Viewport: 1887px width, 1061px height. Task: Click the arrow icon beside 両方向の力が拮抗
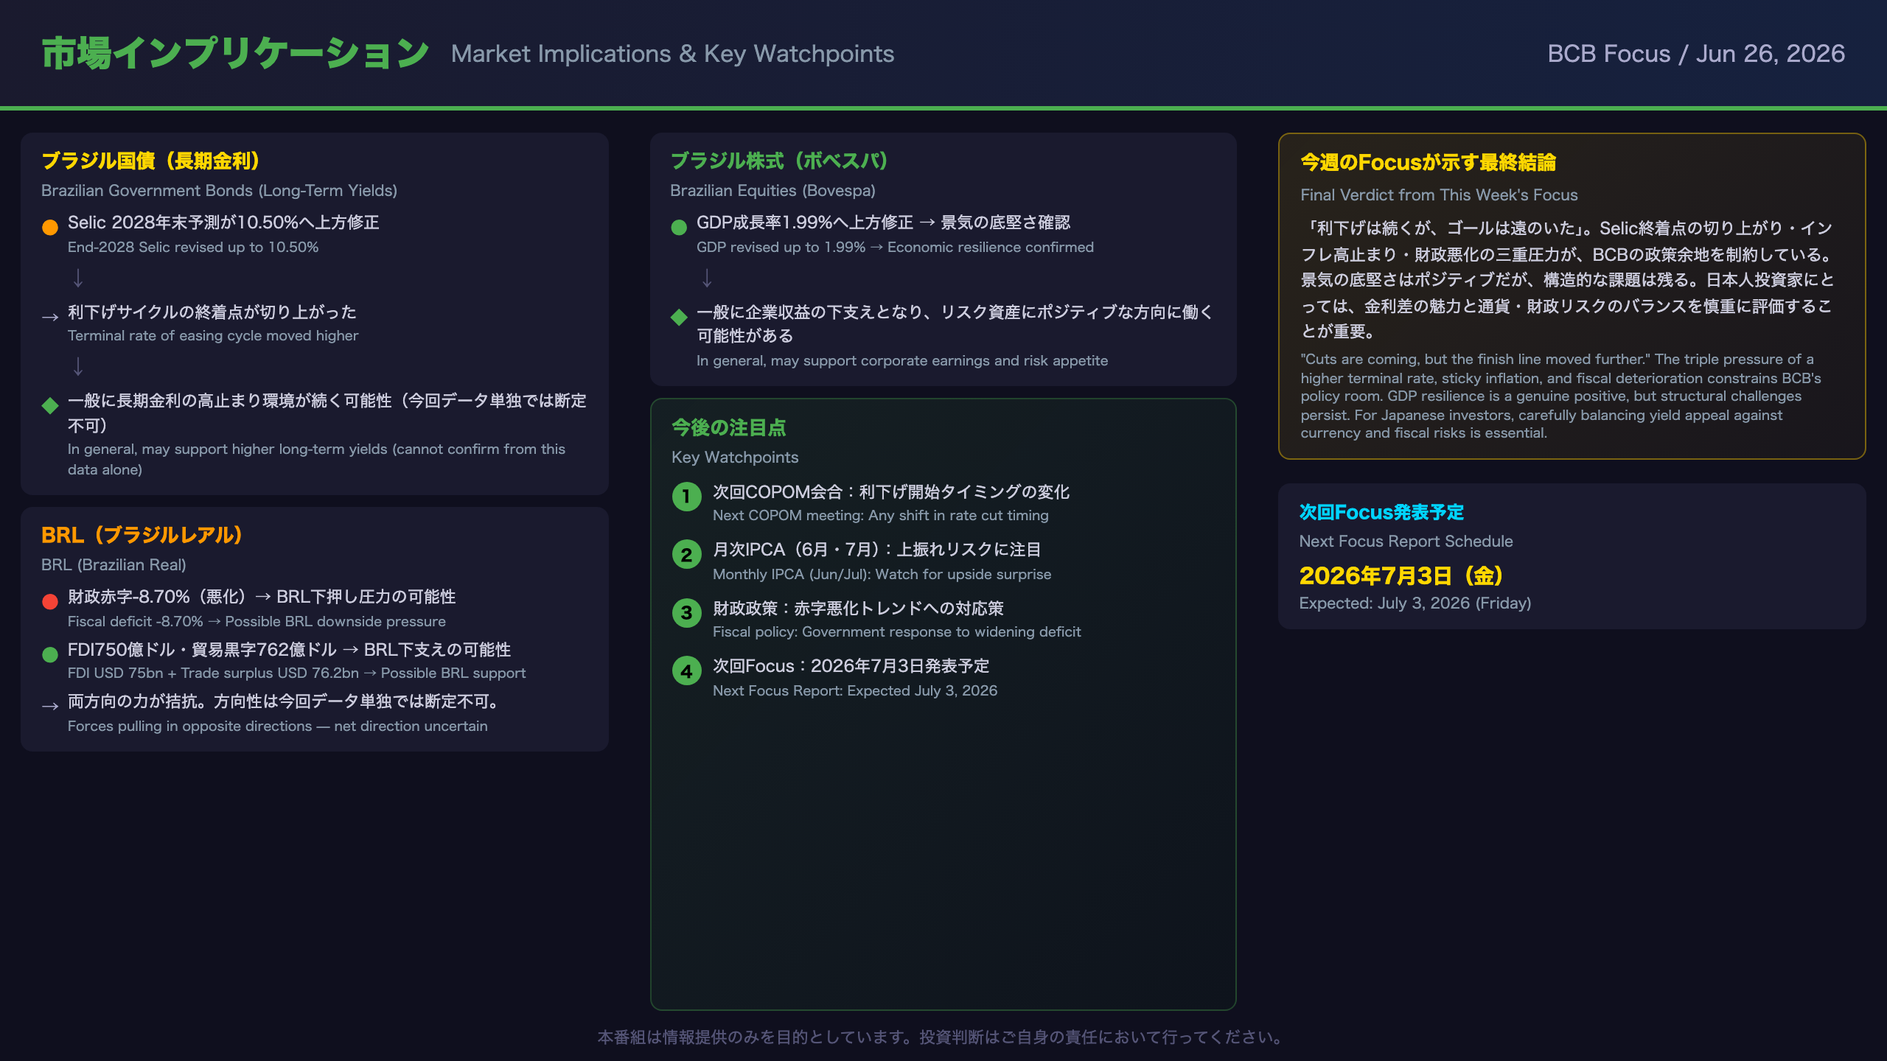coord(50,707)
